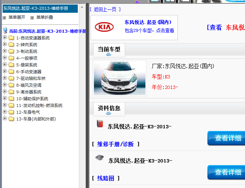Expand the 5-悬架系统 tree node
This screenshot has width=245, height=188.
coord(5,65)
